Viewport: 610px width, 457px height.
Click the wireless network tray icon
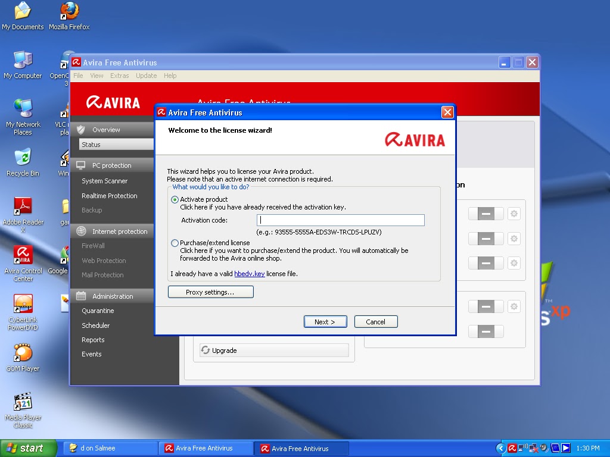(x=523, y=448)
